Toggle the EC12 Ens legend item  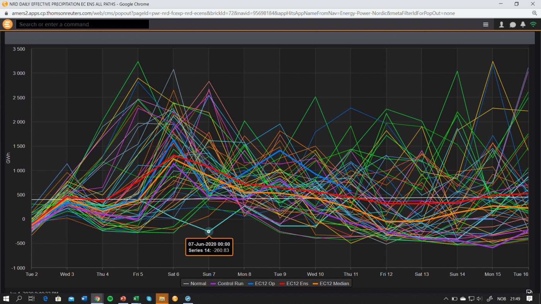pyautogui.click(x=296, y=284)
